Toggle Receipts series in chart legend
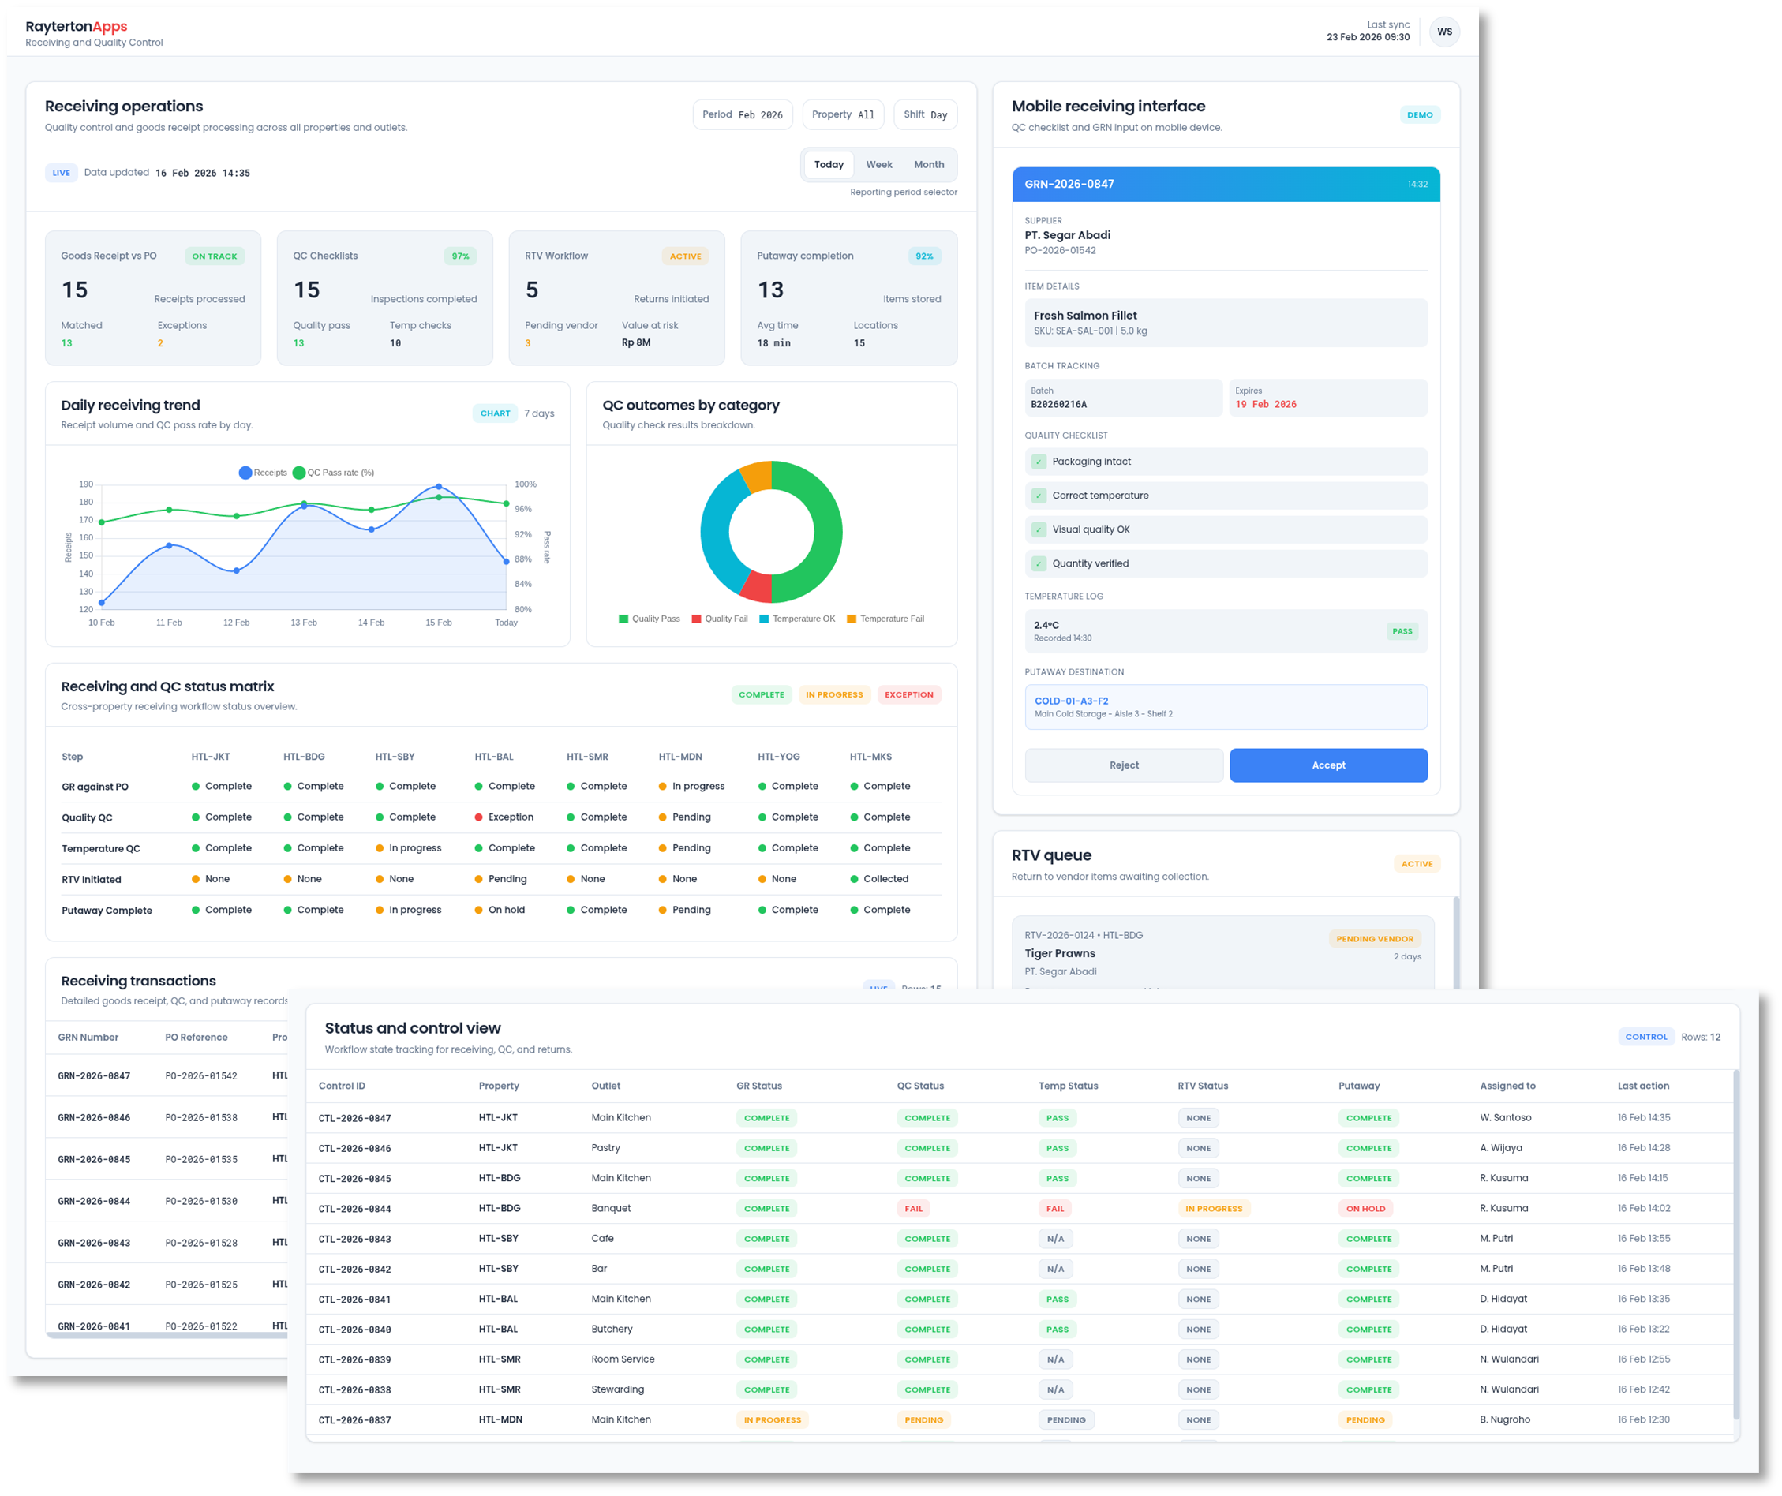Viewport: 1782px width, 1496px height. (x=245, y=473)
